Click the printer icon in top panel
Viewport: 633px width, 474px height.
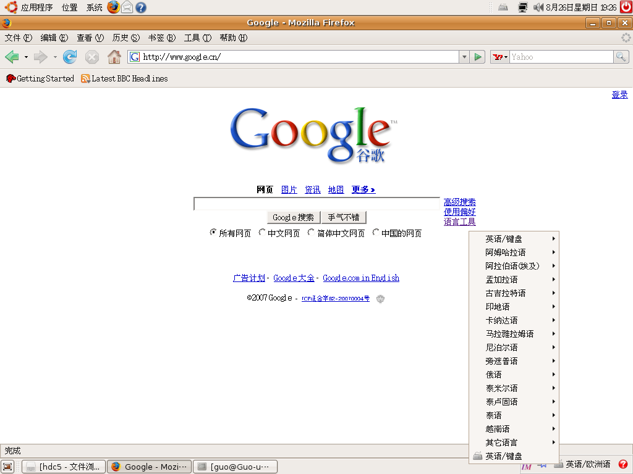pos(503,7)
